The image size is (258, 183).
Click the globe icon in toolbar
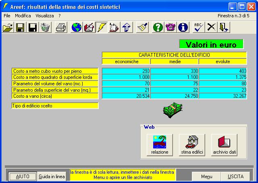coord(77,27)
